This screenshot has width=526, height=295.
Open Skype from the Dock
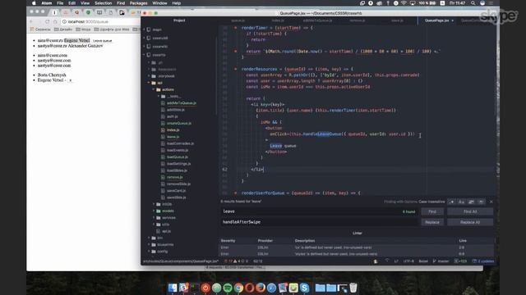tap(304, 288)
